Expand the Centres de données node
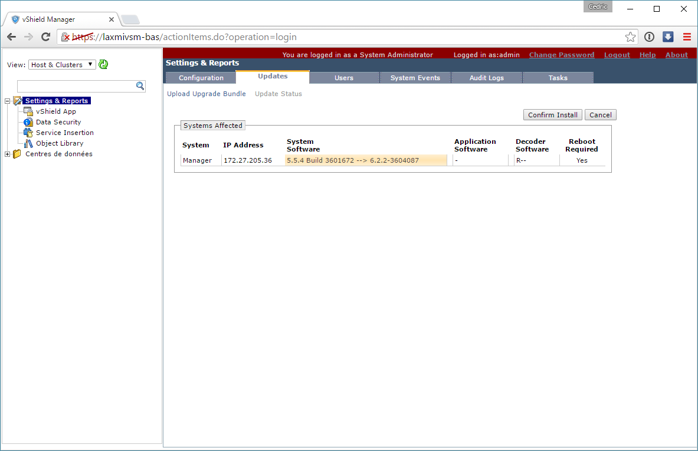This screenshot has height=451, width=698. 8,154
